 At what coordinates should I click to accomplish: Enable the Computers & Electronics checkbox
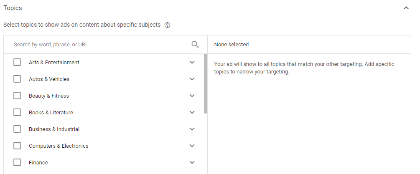pos(17,146)
